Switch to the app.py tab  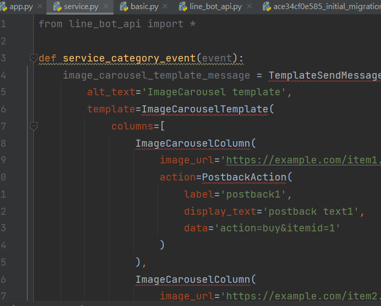pyautogui.click(x=21, y=7)
